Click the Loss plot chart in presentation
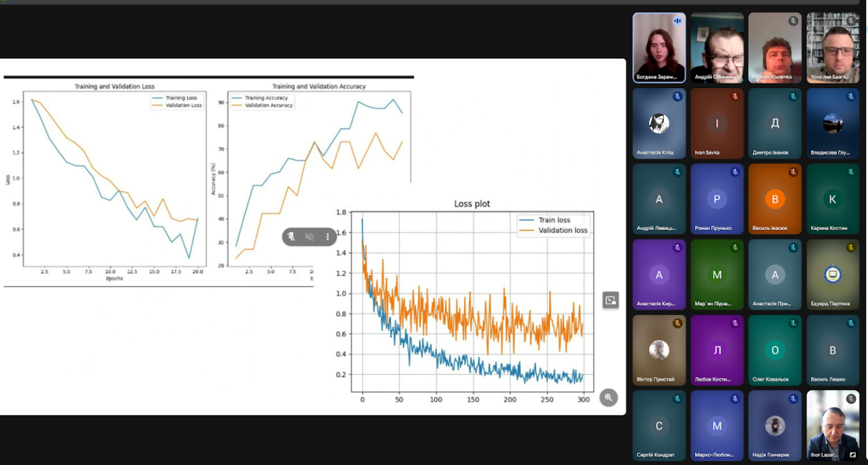 coord(471,298)
